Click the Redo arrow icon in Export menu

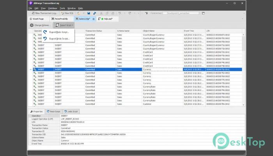(x=45, y=32)
